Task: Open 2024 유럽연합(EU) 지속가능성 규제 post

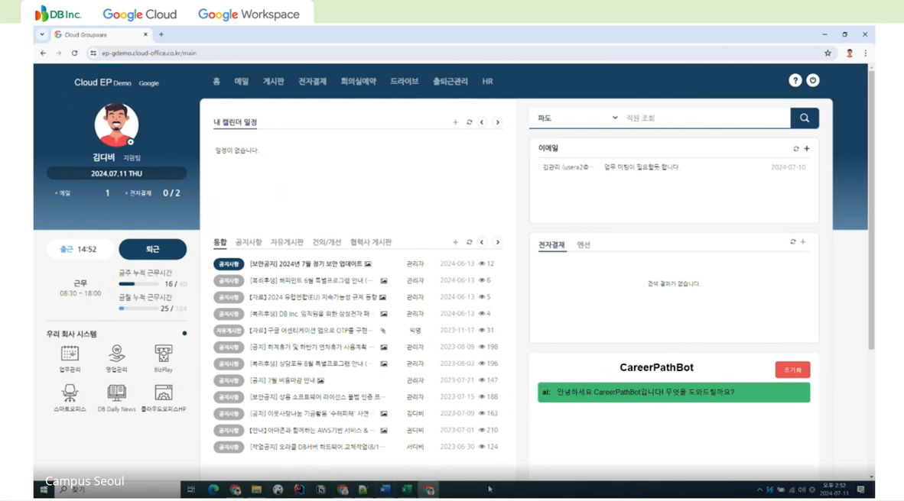Action: [313, 297]
